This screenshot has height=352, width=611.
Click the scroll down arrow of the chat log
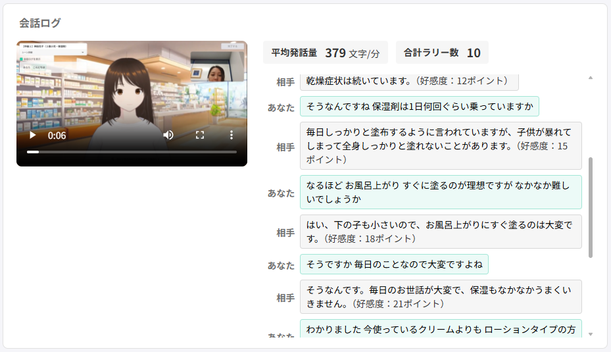click(590, 334)
